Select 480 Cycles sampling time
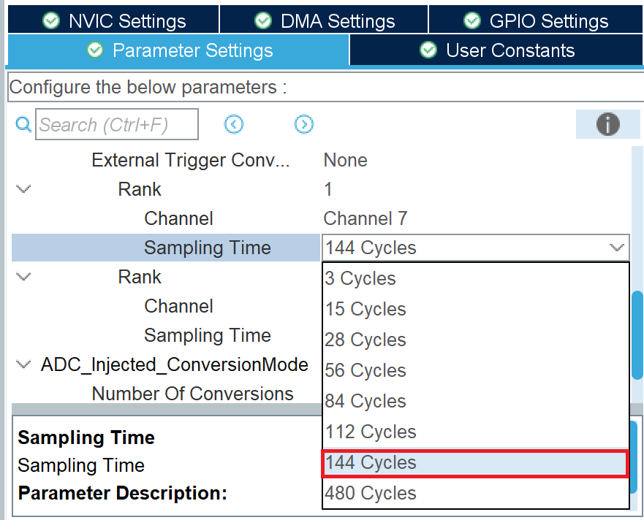Screen dimensions: 644x520 pyautogui.click(x=476, y=493)
